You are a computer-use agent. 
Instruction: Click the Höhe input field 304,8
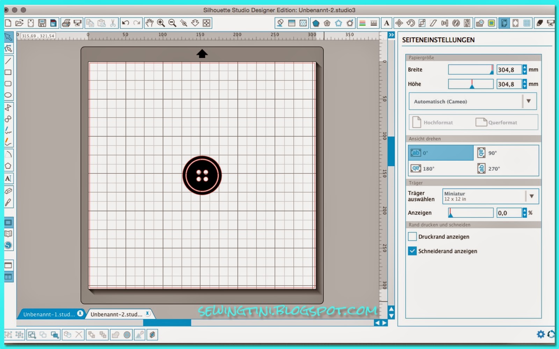click(509, 84)
